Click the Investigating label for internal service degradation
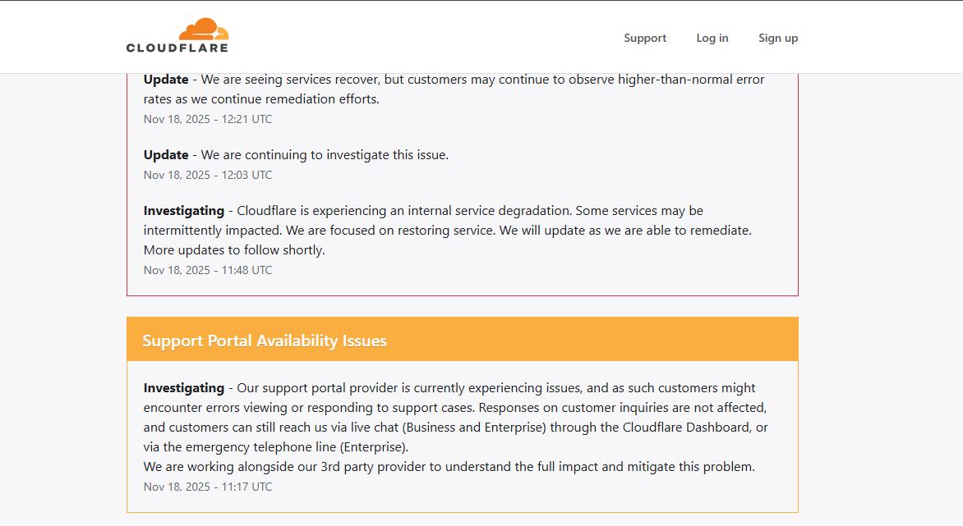The height and width of the screenshot is (526, 963). [184, 210]
